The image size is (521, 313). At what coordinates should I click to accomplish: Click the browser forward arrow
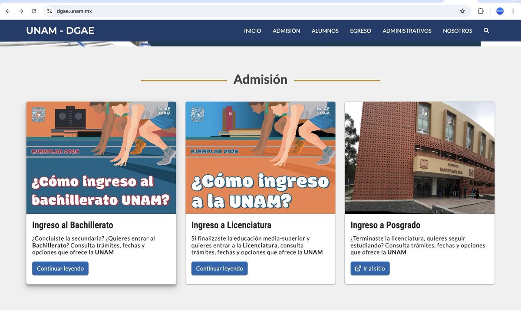click(21, 11)
